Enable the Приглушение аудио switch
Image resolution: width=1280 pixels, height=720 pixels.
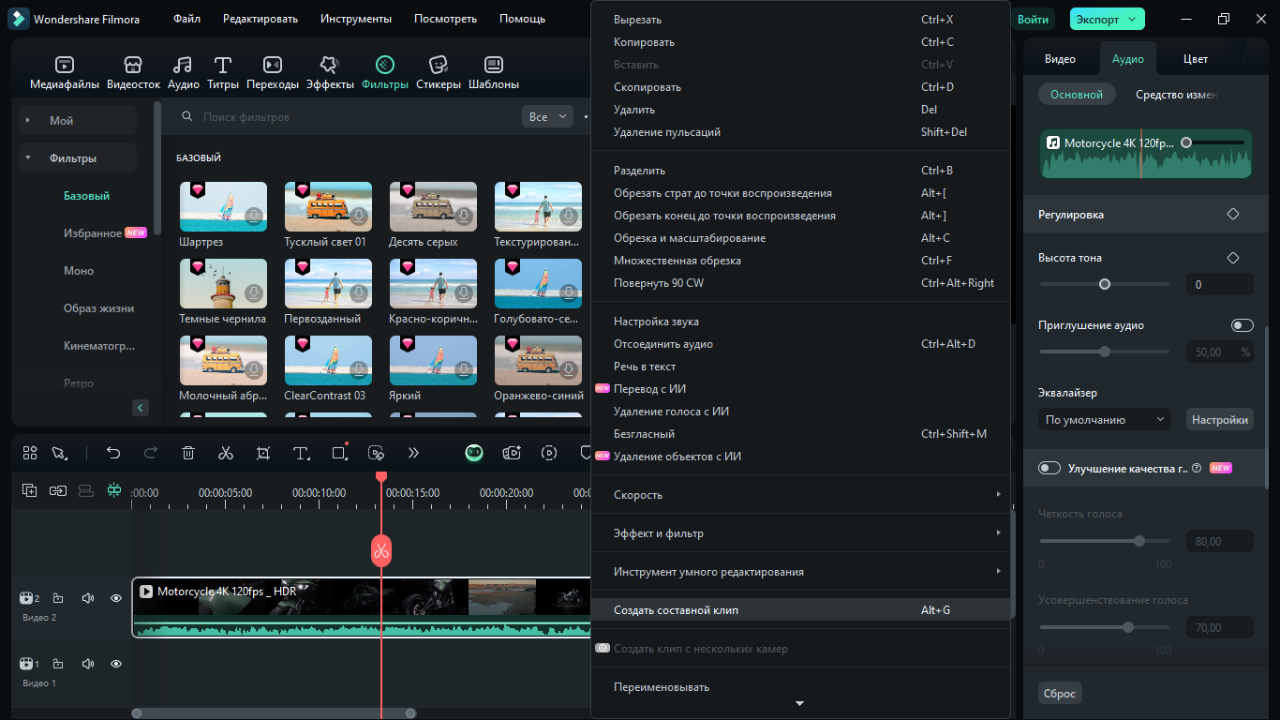point(1242,325)
